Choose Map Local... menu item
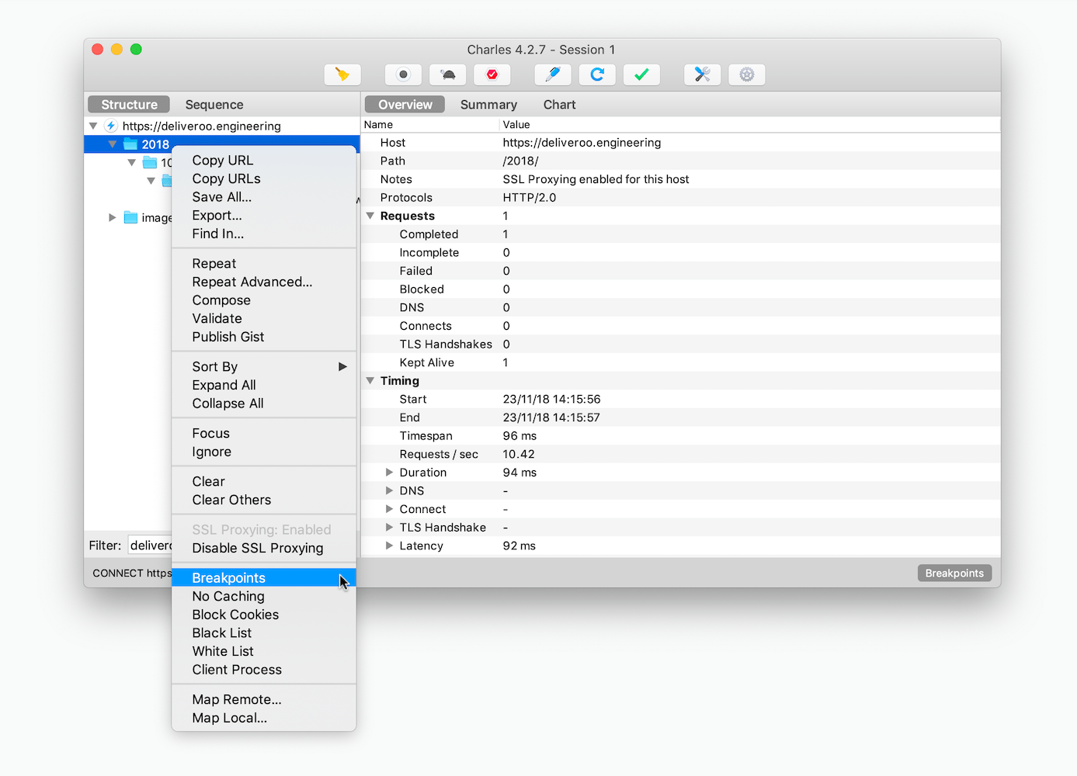This screenshot has width=1077, height=776. tap(264, 718)
